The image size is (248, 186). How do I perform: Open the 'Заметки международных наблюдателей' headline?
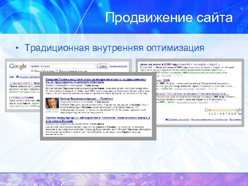(98, 120)
